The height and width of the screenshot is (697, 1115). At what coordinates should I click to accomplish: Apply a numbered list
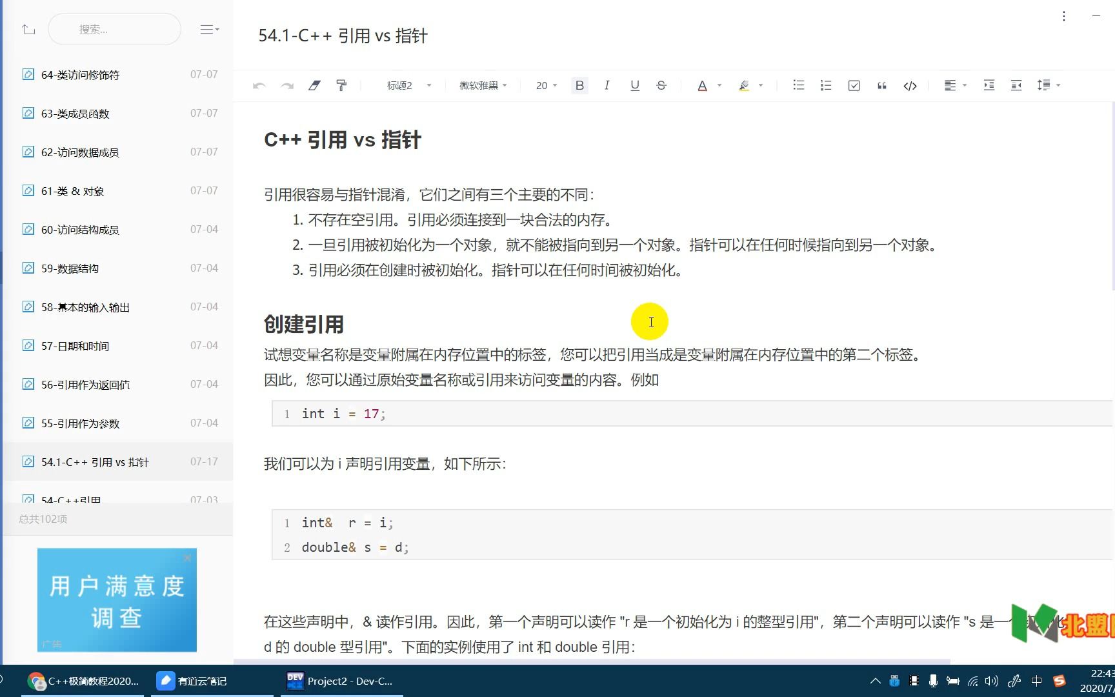coord(825,85)
